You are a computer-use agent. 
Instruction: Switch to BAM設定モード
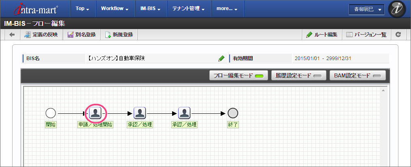pos(358,76)
